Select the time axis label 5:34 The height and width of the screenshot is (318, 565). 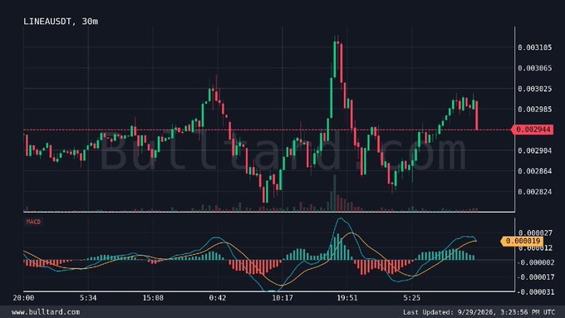click(x=88, y=298)
